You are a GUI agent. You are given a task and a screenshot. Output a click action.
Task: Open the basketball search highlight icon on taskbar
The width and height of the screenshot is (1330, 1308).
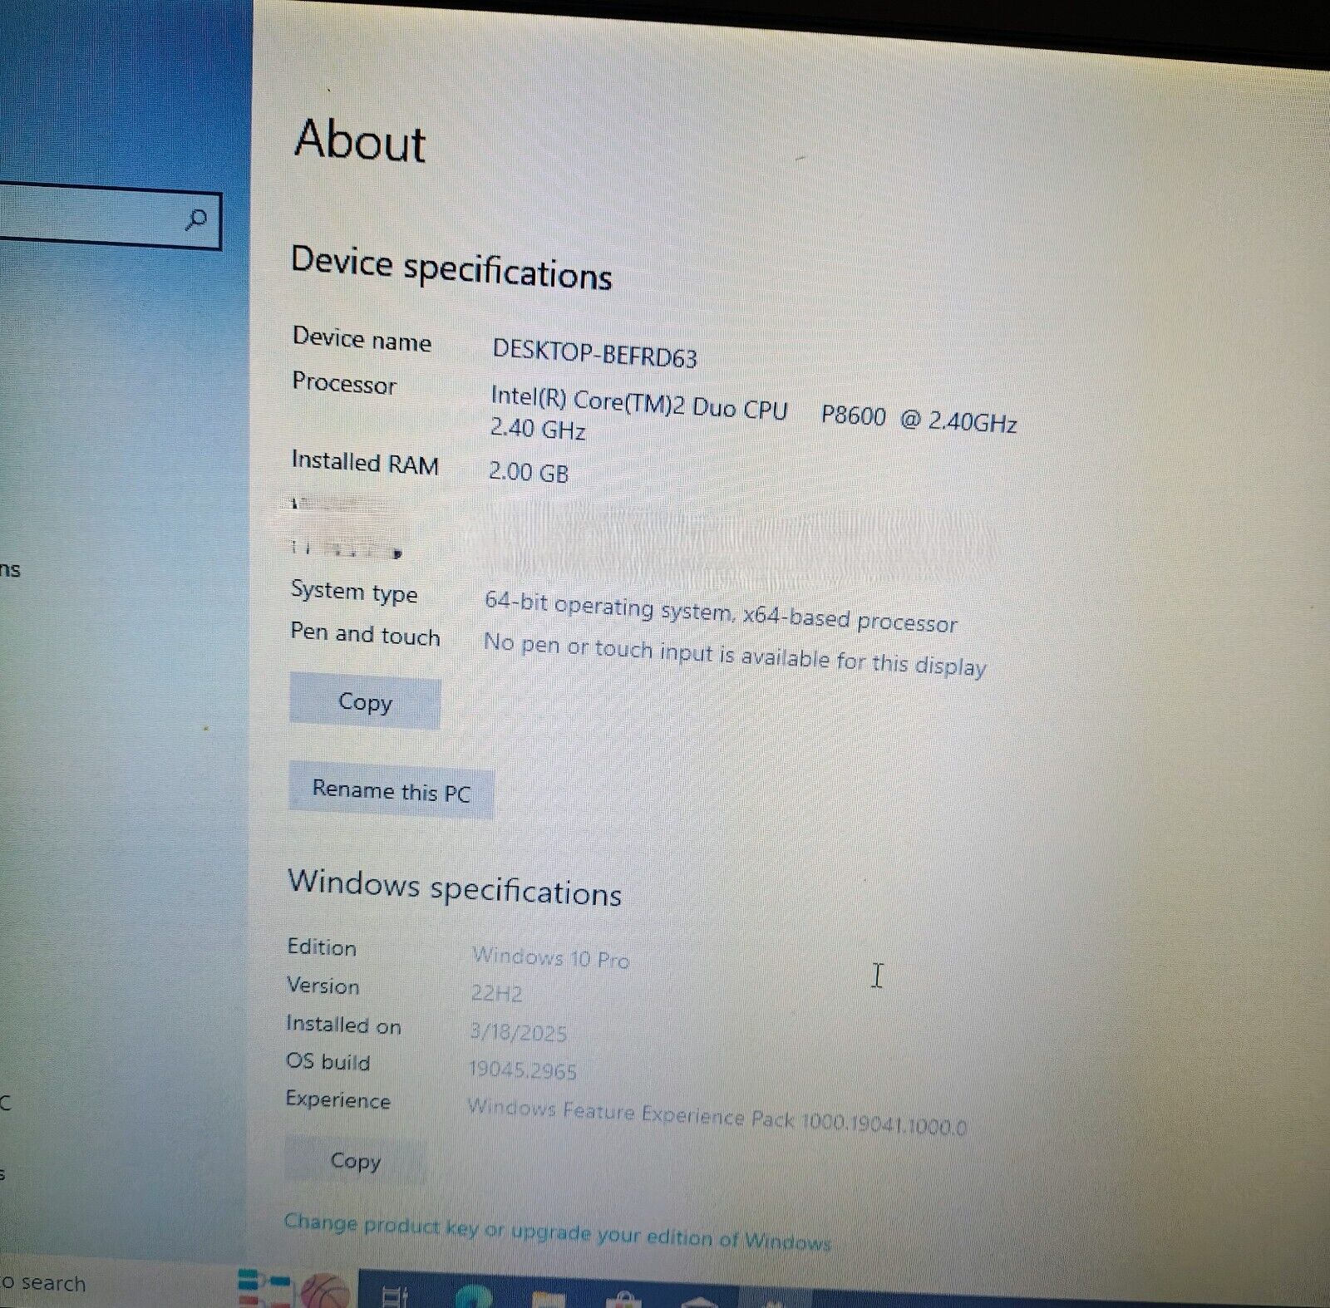point(326,1292)
